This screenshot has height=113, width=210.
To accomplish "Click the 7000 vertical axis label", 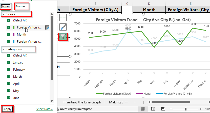I will 77,23.
